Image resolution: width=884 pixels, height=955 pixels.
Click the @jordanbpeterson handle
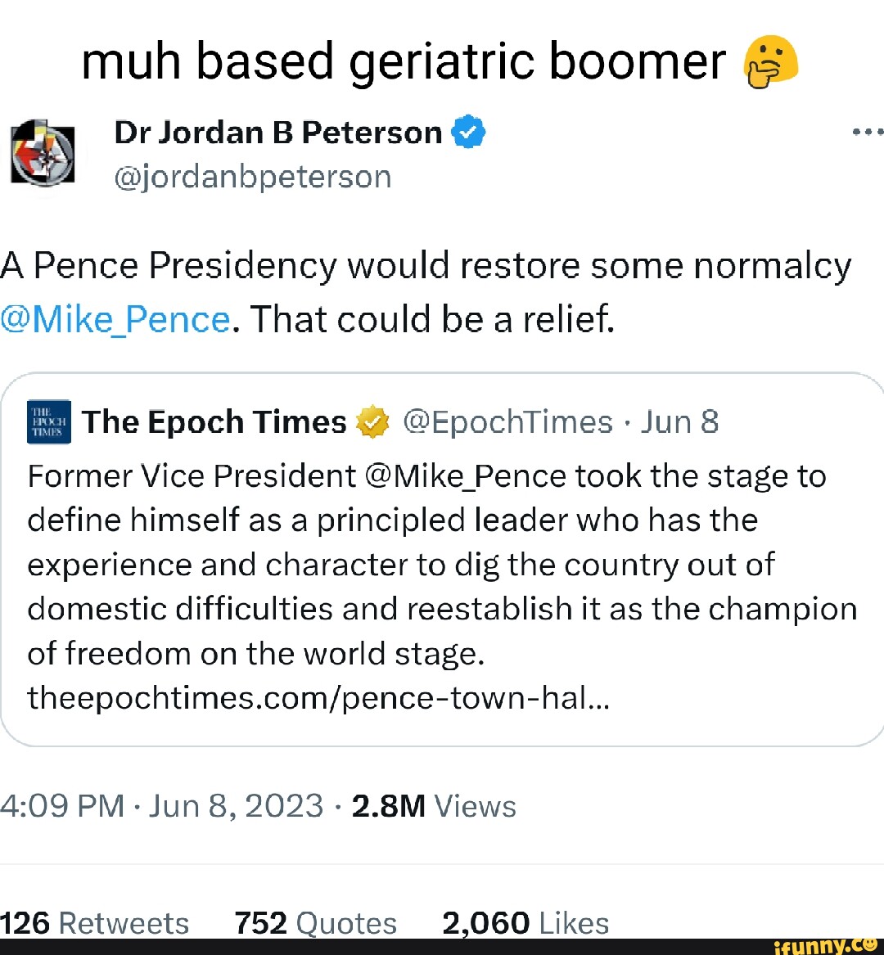253,176
